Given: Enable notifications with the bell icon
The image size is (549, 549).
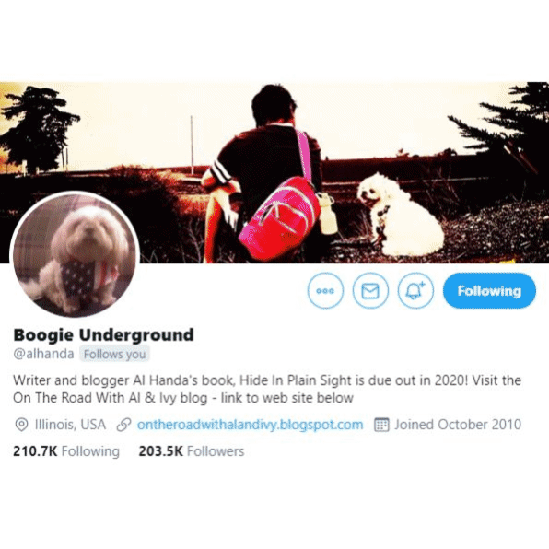Looking at the screenshot, I should point(415,290).
